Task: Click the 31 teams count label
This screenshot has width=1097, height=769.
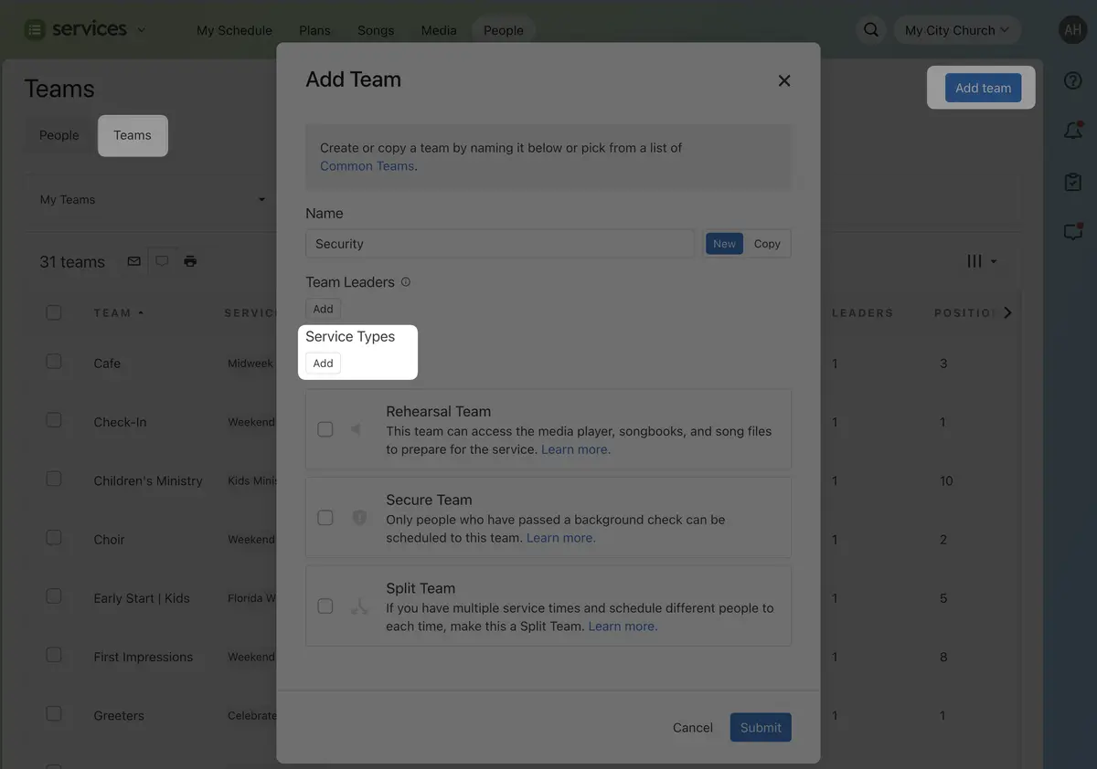Action: click(x=72, y=262)
